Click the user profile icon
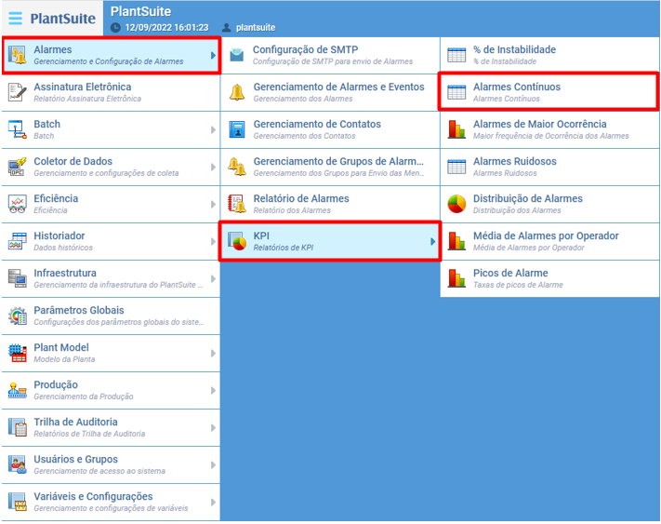This screenshot has width=661, height=524. click(226, 27)
